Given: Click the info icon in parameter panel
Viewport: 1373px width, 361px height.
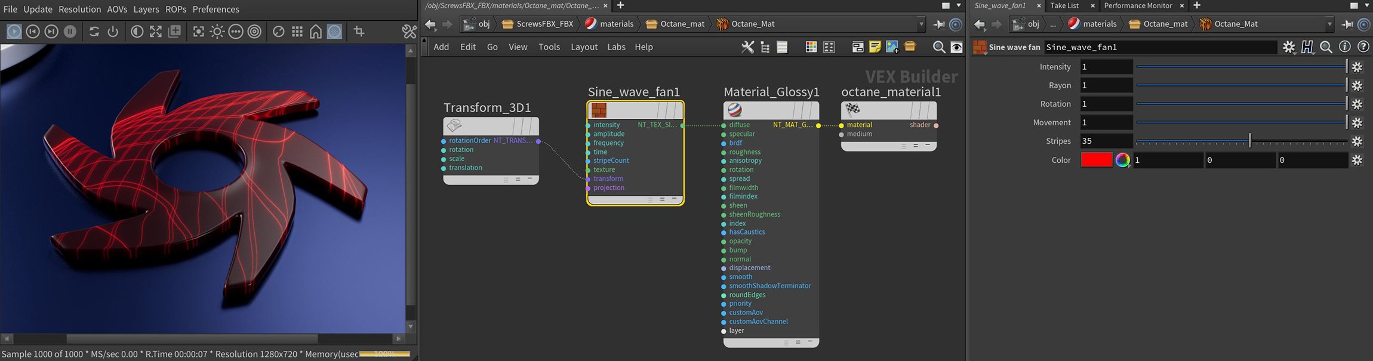Looking at the screenshot, I should pyautogui.click(x=1344, y=47).
